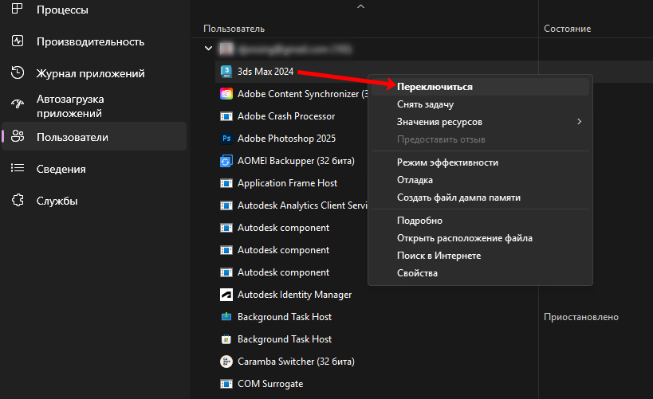653x399 pixels.
Task: Collapse the user account chevron
Action: (x=209, y=49)
